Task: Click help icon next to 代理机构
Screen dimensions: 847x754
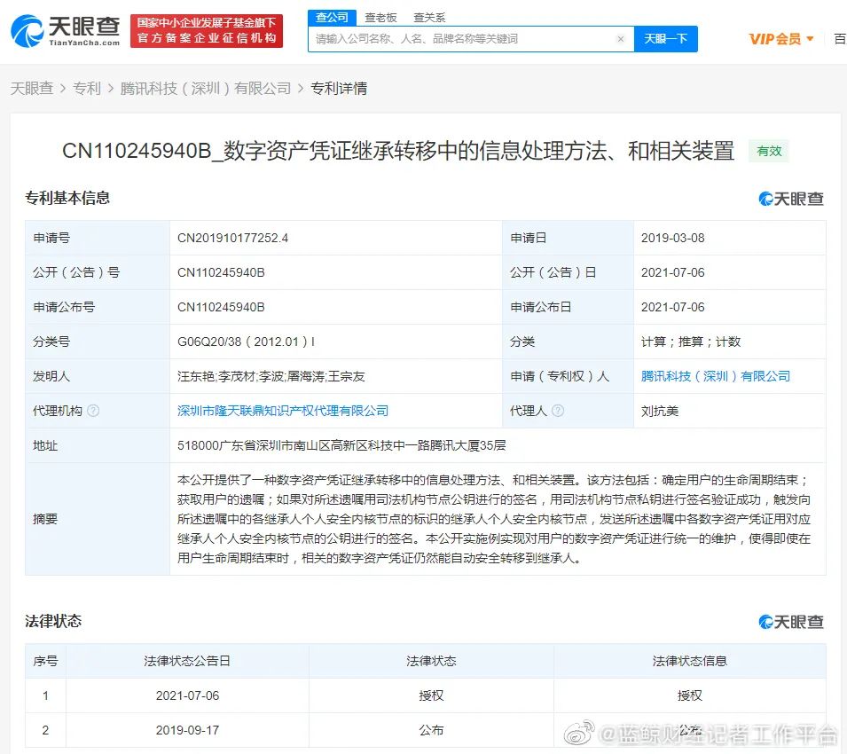Action: coord(93,411)
